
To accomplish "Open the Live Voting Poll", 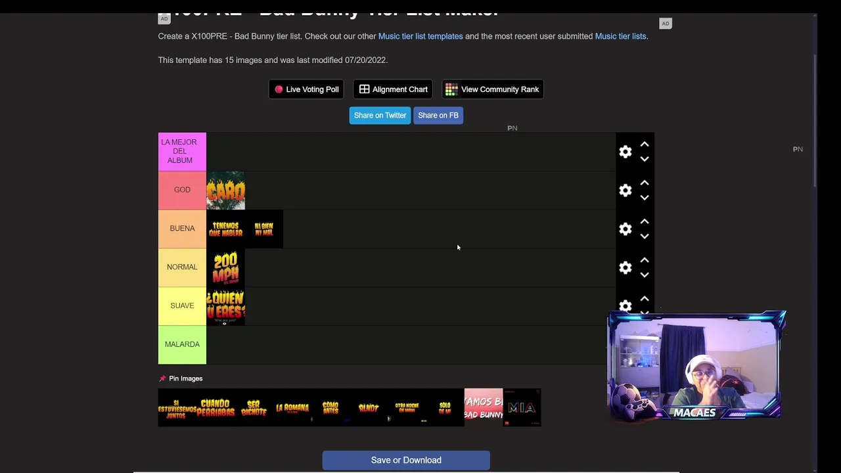I will tap(306, 89).
